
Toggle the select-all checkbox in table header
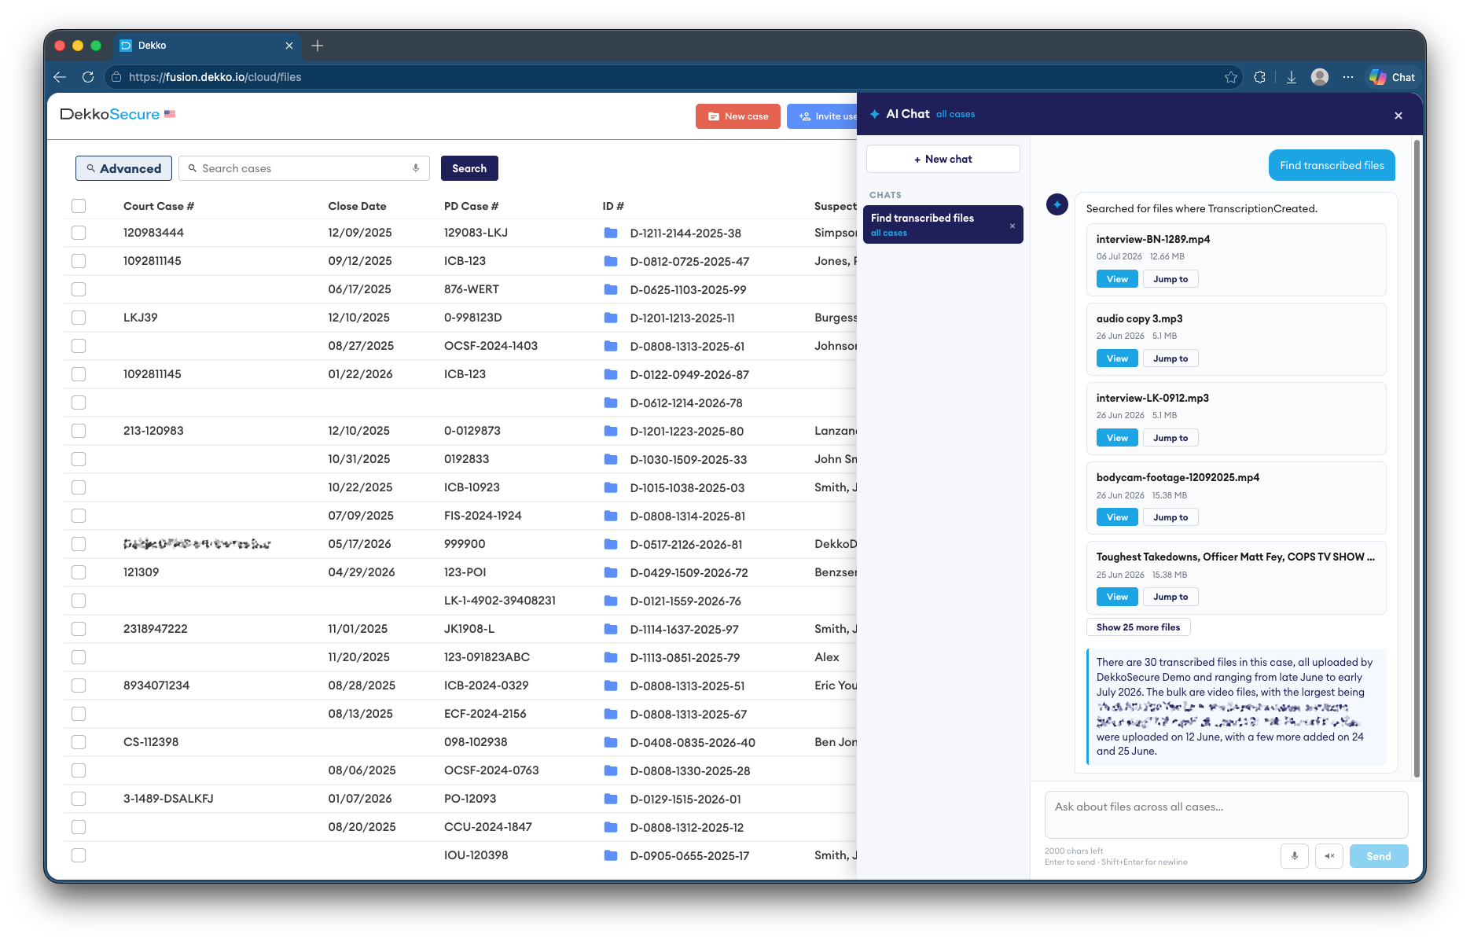(79, 206)
